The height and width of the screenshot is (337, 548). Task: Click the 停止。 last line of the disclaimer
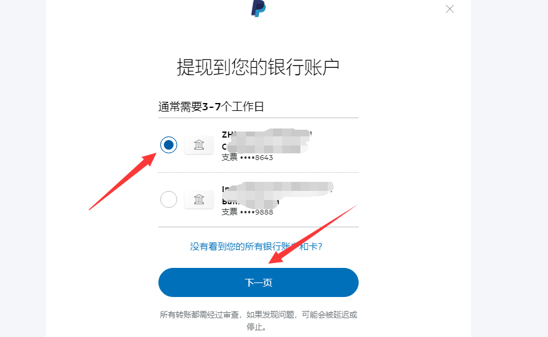[257, 327]
